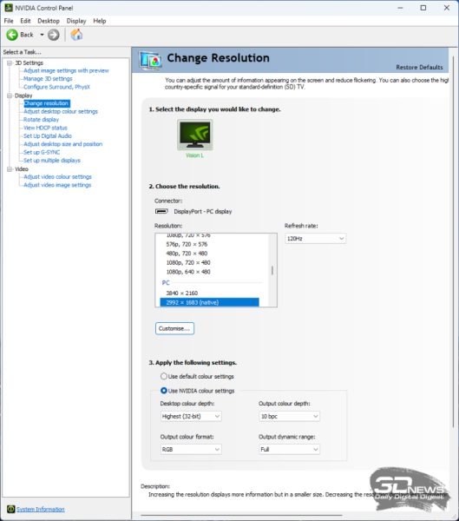Click the Customise... button
The width and height of the screenshot is (459, 521).
tap(174, 328)
